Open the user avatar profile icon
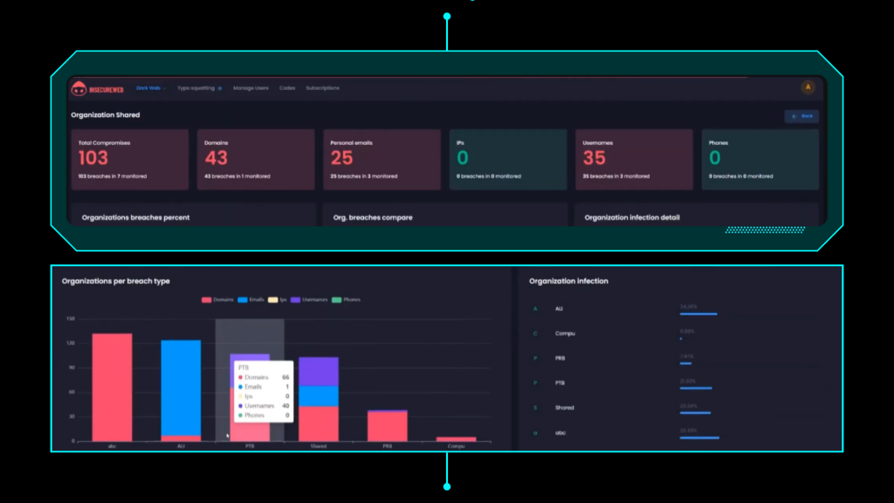894x503 pixels. [808, 87]
